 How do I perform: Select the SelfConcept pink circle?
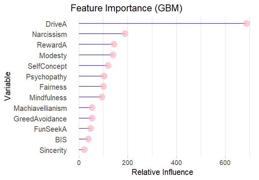coord(108,65)
